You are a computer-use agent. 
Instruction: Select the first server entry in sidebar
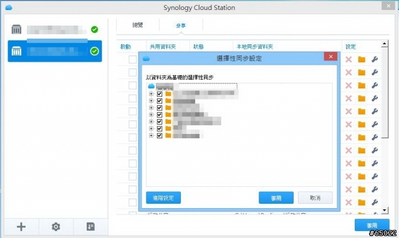(x=55, y=29)
